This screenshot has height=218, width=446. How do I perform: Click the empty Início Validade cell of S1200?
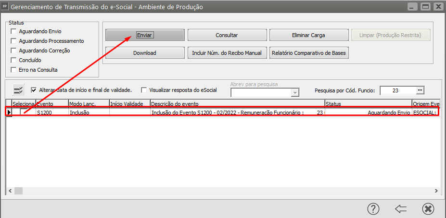click(x=130, y=113)
